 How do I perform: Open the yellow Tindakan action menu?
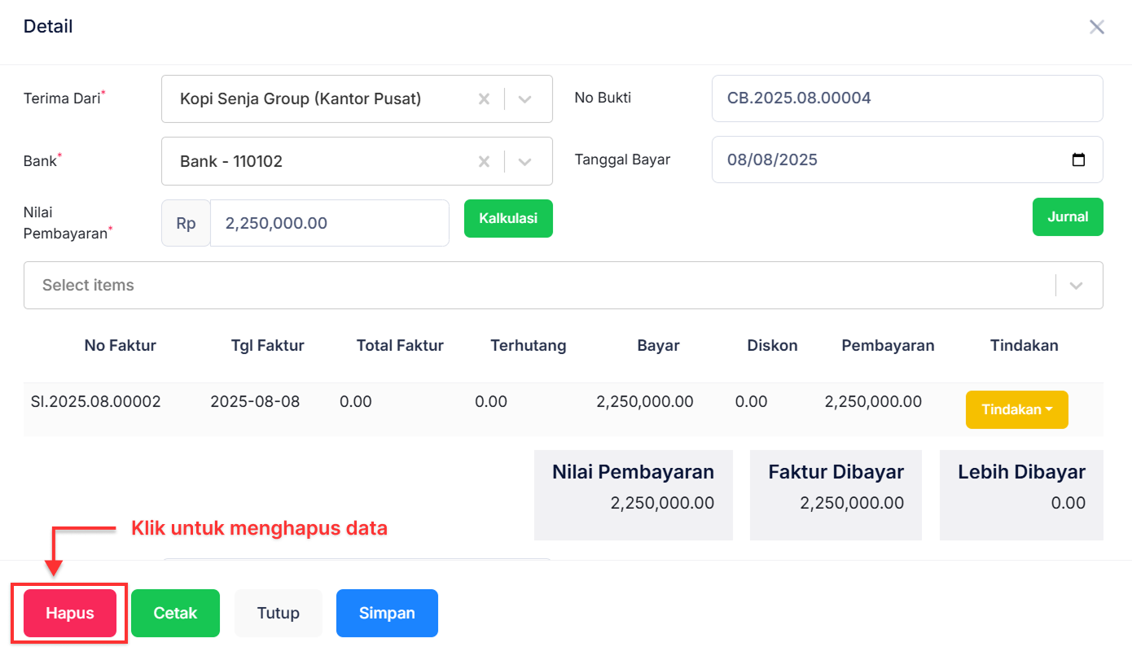click(x=1016, y=409)
